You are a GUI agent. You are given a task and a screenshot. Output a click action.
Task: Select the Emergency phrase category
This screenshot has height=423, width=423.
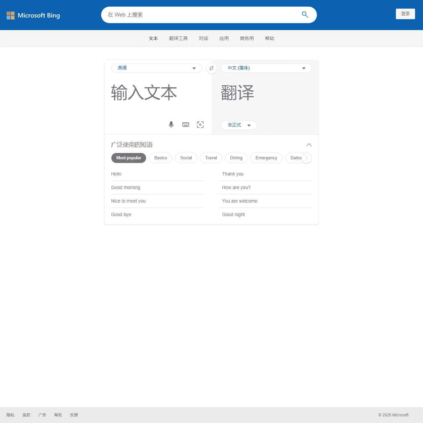click(x=266, y=158)
